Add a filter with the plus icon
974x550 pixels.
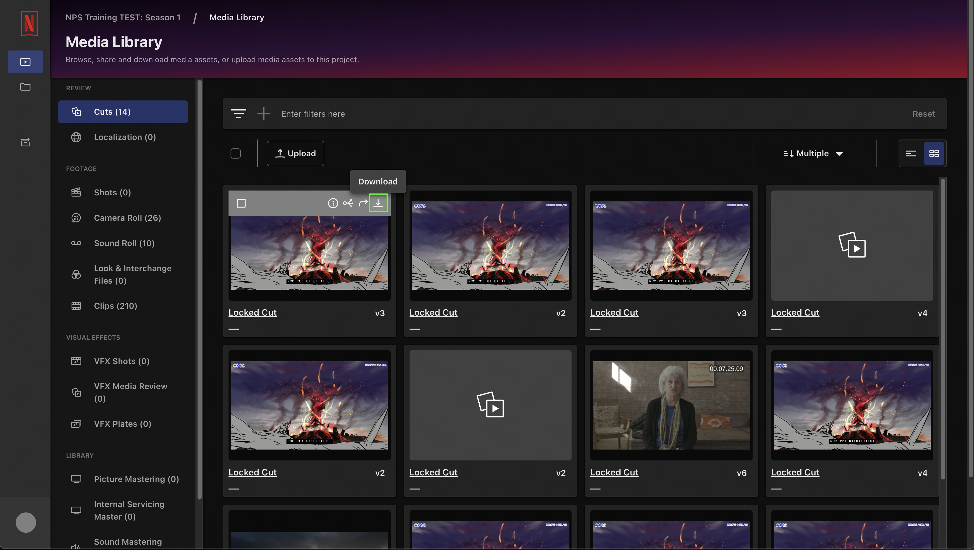264,114
